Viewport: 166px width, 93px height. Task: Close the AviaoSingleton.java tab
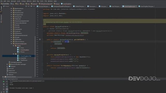coord(136,6)
